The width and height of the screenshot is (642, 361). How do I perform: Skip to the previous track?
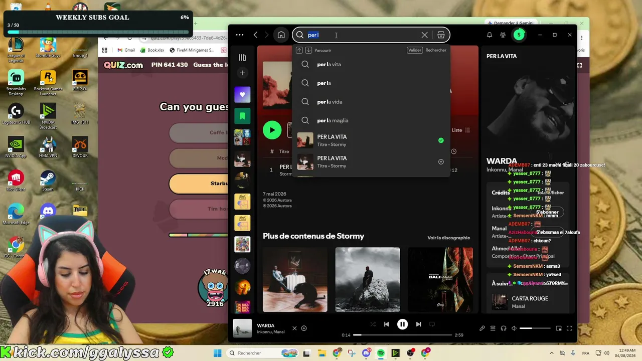[386, 324]
